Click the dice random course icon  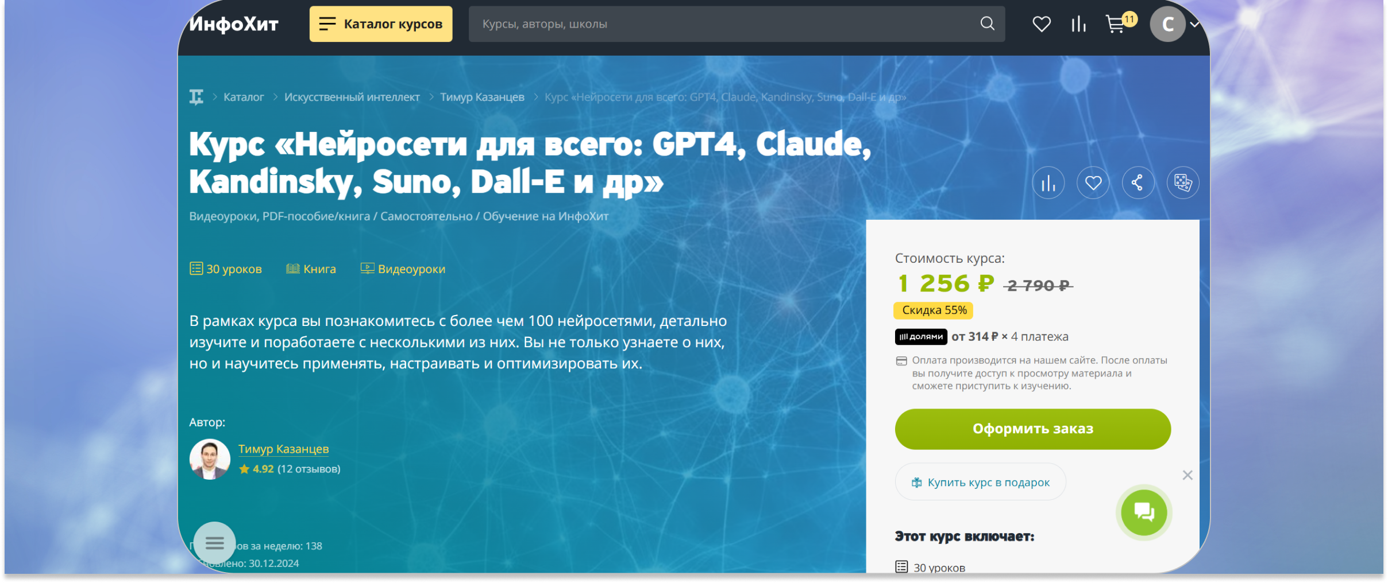(x=1182, y=183)
